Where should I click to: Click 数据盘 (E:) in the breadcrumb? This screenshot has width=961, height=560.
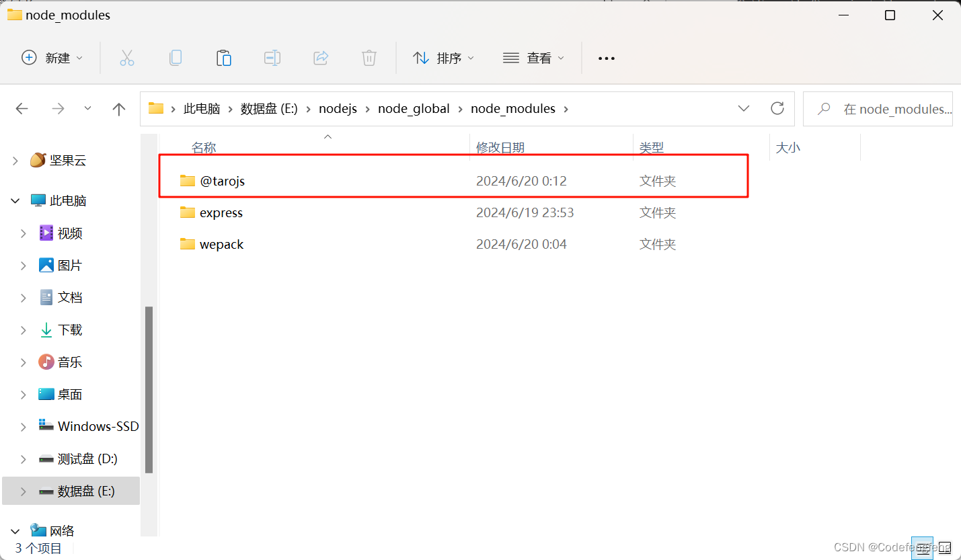pos(269,109)
